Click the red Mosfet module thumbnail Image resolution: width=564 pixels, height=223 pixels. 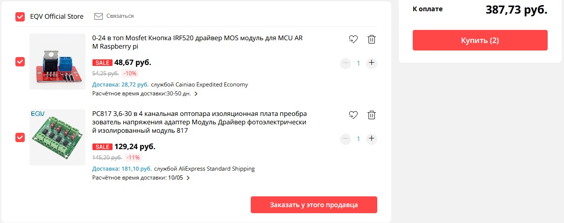click(x=57, y=62)
